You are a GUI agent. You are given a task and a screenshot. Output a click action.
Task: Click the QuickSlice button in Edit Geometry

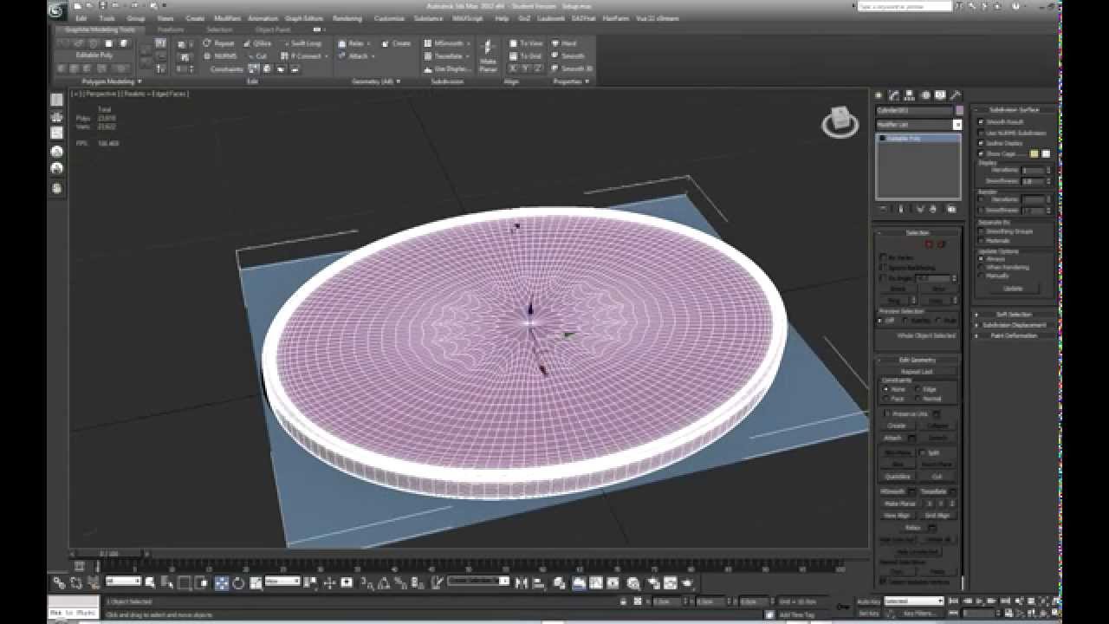[898, 476]
